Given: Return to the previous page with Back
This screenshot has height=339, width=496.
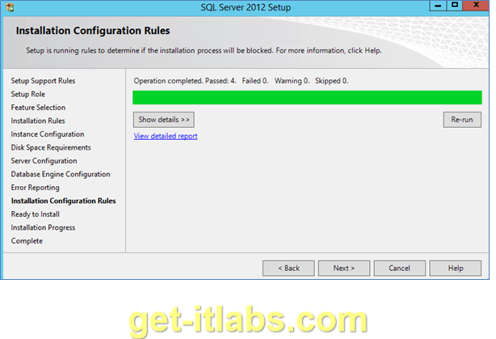Looking at the screenshot, I should pyautogui.click(x=288, y=268).
